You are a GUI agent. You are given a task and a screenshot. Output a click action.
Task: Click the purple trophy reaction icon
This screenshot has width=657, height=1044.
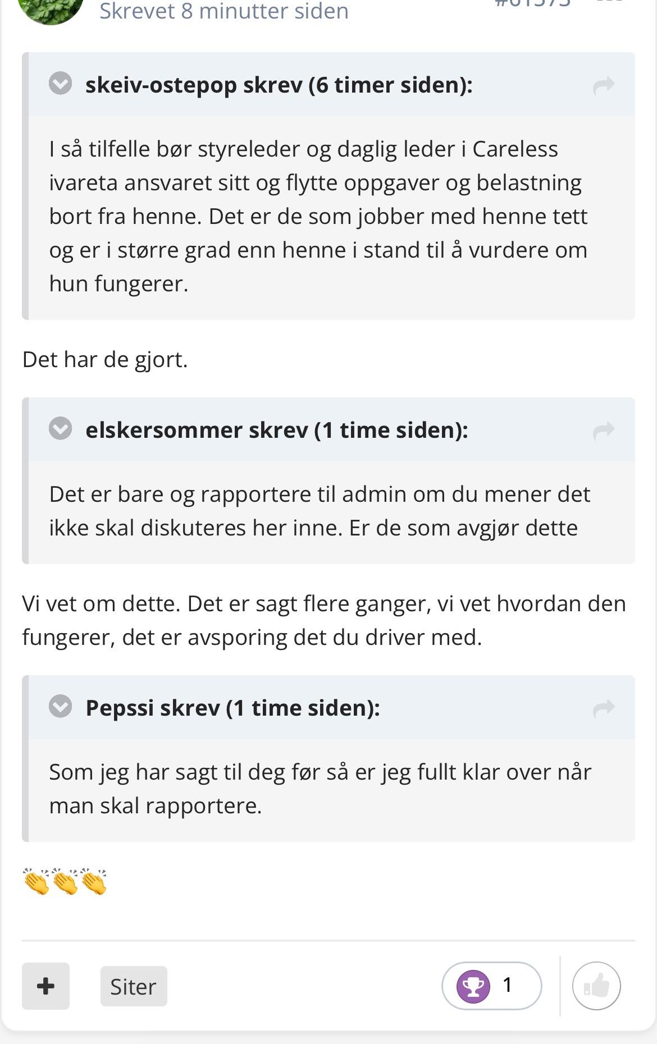click(473, 986)
